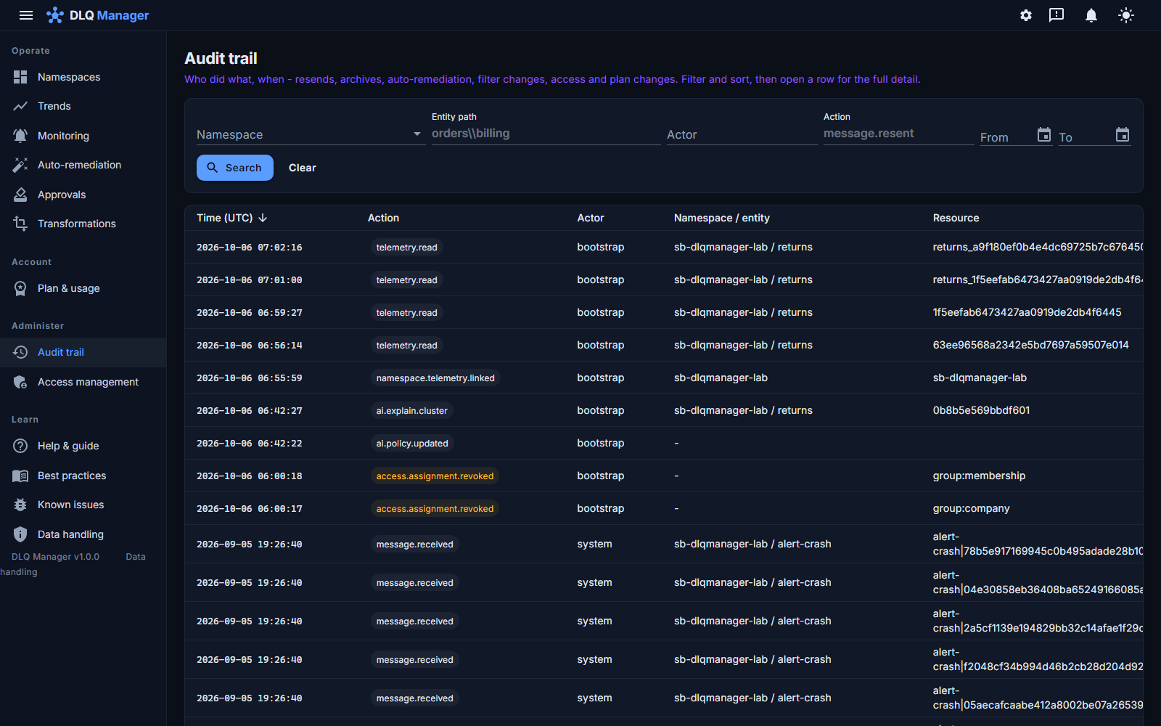Click the Audit trail history icon
Viewport: 1161px width, 726px height.
pyautogui.click(x=20, y=352)
